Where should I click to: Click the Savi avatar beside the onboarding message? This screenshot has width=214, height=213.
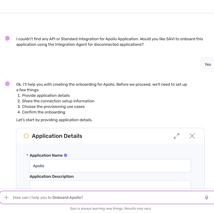click(x=7, y=84)
